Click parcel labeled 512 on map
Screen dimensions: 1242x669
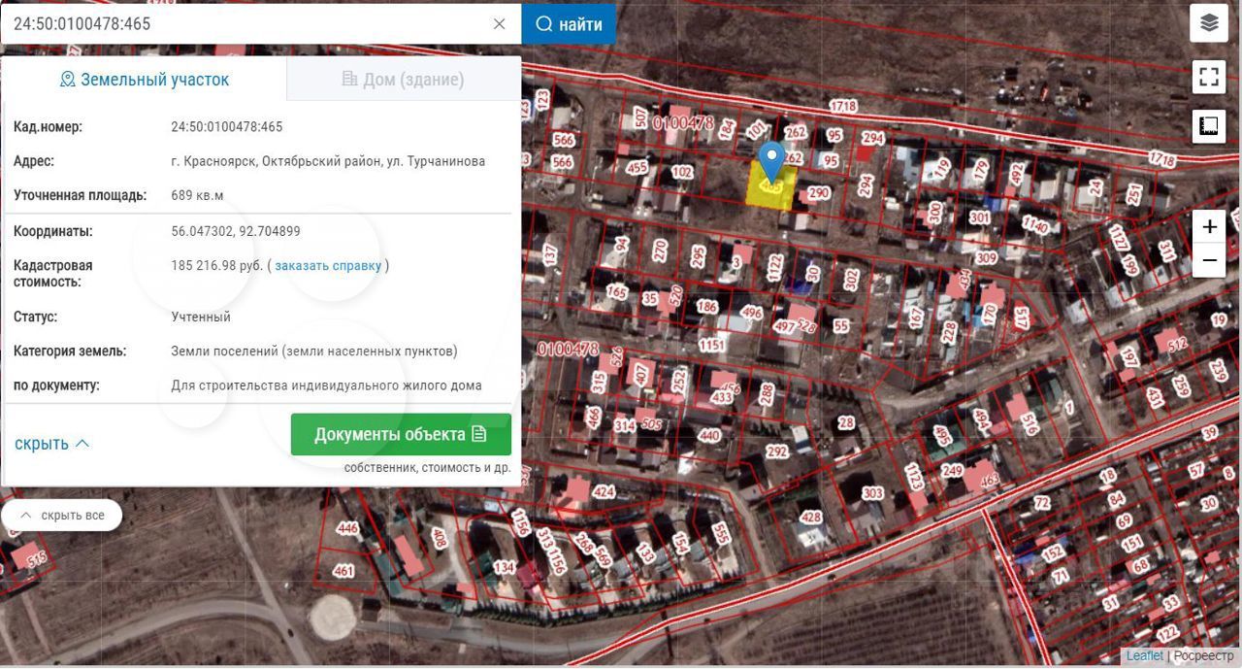click(1178, 344)
